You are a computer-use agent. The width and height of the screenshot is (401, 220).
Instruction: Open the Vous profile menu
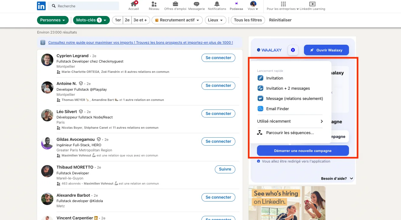coord(253,6)
